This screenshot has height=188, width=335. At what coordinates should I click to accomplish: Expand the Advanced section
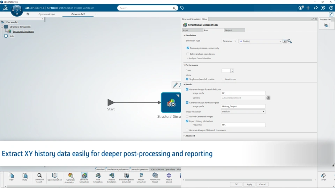(184, 136)
